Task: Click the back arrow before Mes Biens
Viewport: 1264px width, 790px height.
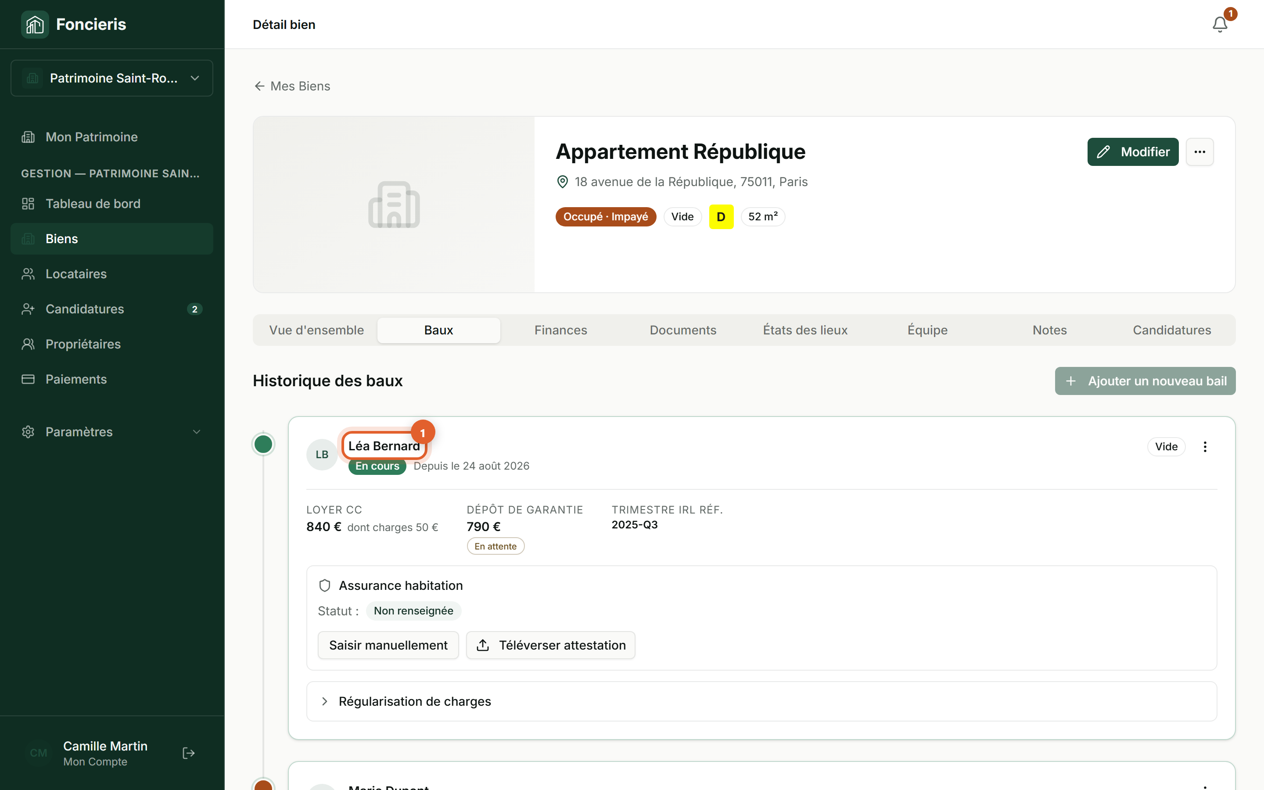Action: tap(259, 86)
